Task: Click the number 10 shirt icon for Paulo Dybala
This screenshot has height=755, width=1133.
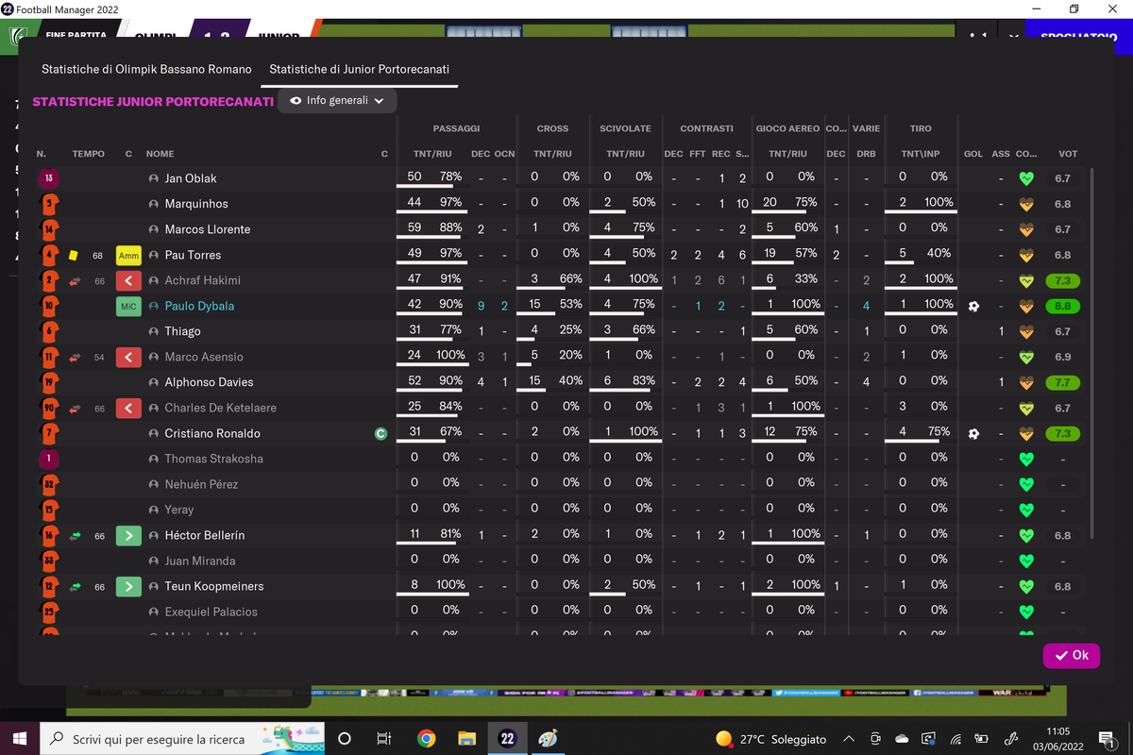Action: point(49,306)
